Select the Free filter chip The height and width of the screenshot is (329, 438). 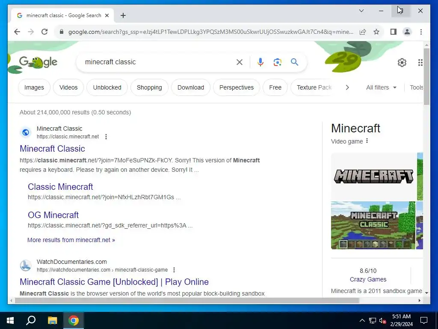pyautogui.click(x=275, y=87)
